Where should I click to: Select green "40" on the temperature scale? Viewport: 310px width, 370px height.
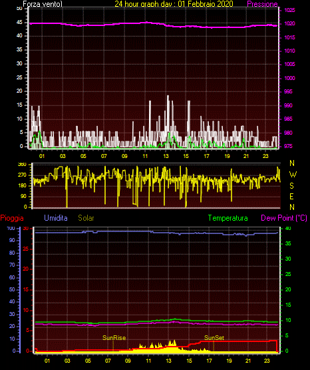288,229
